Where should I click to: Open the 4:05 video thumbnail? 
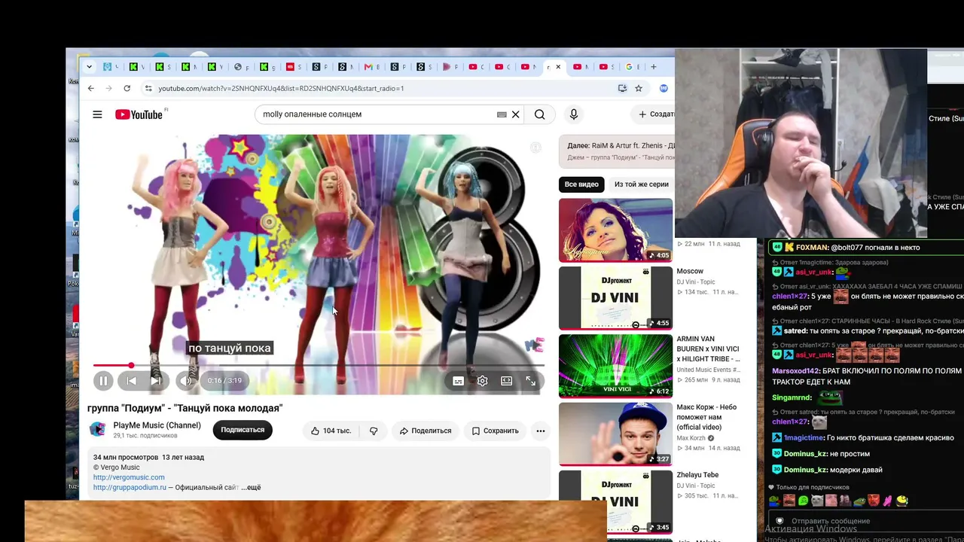click(x=615, y=230)
